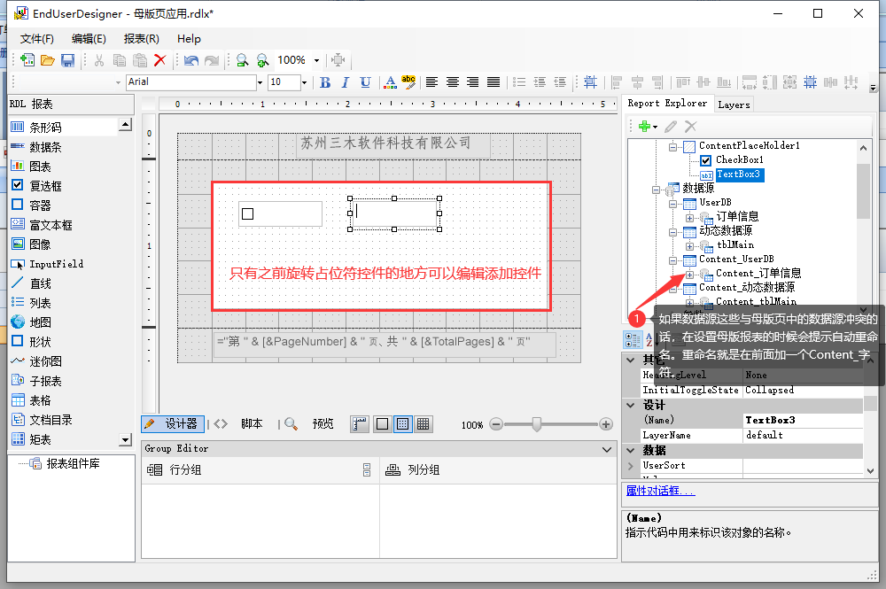The height and width of the screenshot is (589, 886).
Task: Click the Open folder toolbar icon
Action: click(48, 60)
